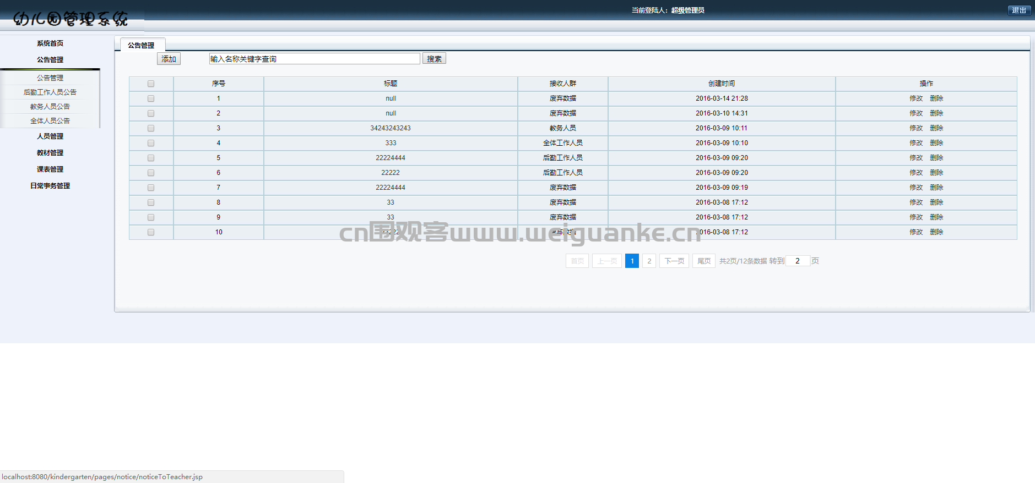Tick checkbox for row number 7

151,188
